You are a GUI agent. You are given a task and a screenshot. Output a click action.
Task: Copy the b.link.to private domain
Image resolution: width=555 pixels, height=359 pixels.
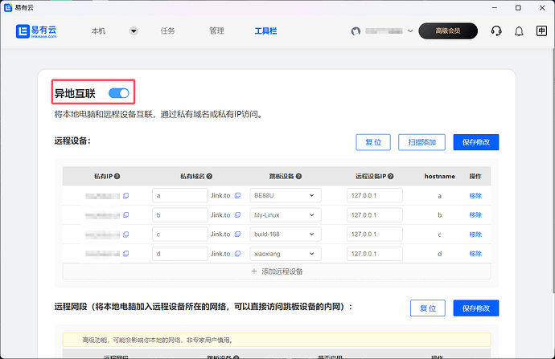pos(237,215)
